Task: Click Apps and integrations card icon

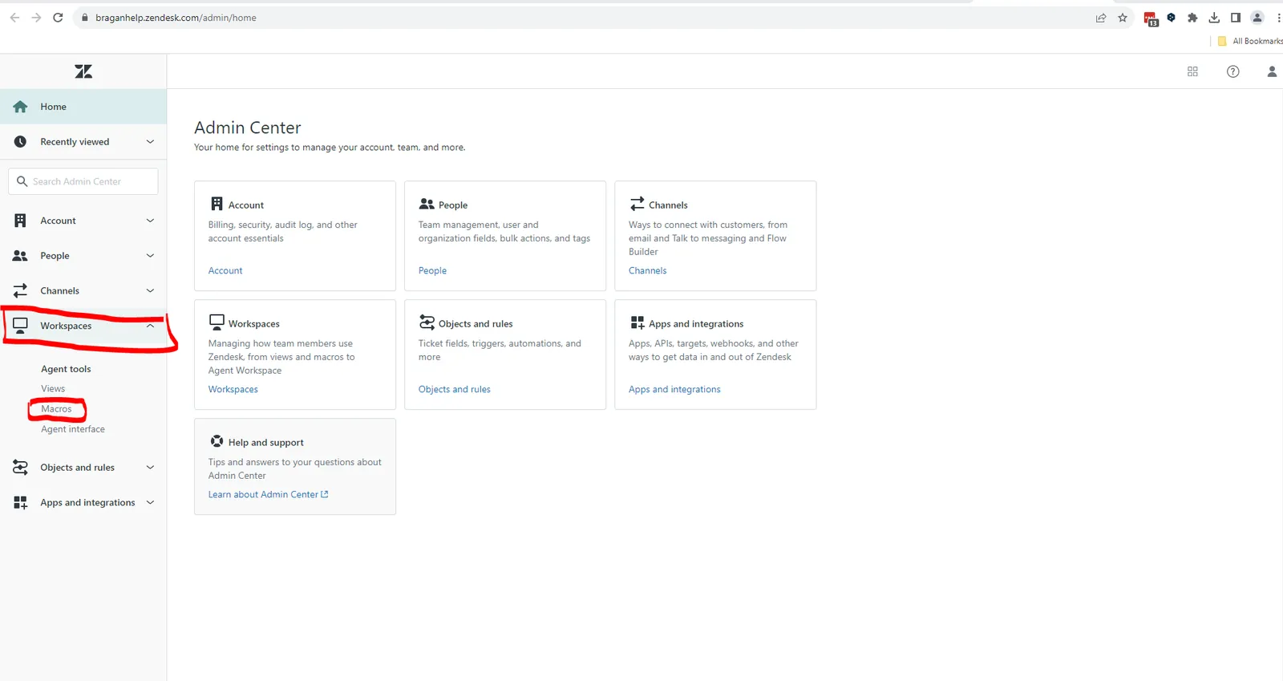Action: click(637, 322)
